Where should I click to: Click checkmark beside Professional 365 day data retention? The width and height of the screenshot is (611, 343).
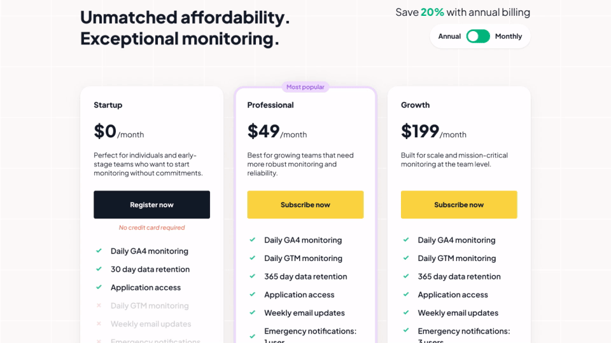click(253, 276)
